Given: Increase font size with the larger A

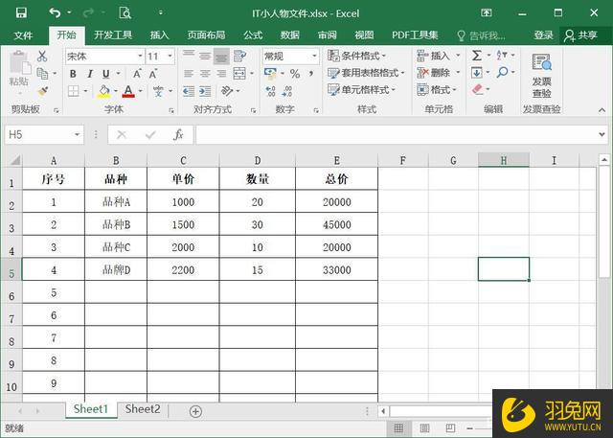Looking at the screenshot, I should coord(137,74).
